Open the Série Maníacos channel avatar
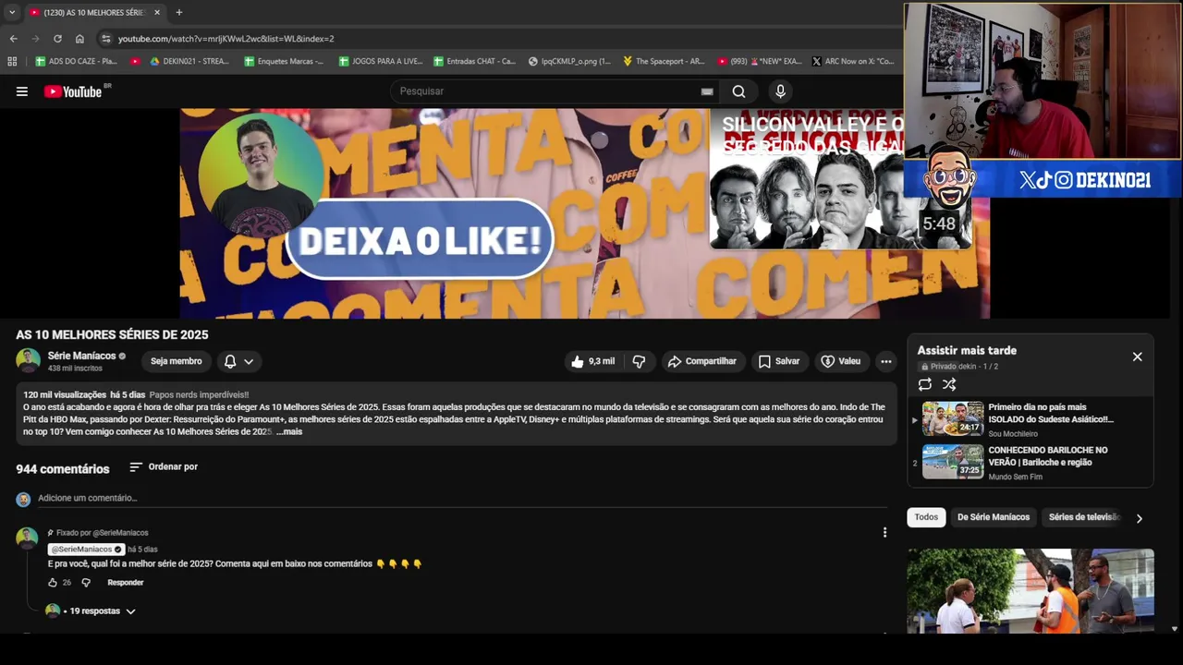The height and width of the screenshot is (665, 1183). 28,361
